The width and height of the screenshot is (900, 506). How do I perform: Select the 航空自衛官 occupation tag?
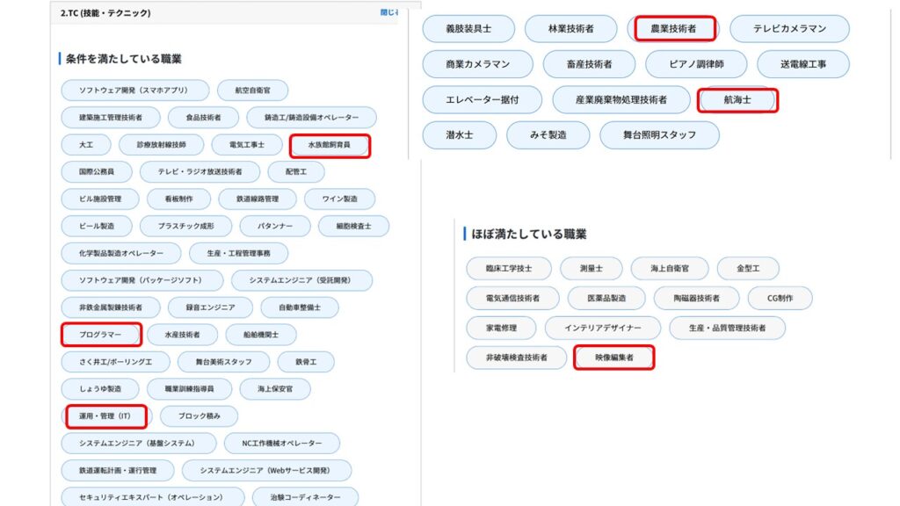(x=252, y=90)
